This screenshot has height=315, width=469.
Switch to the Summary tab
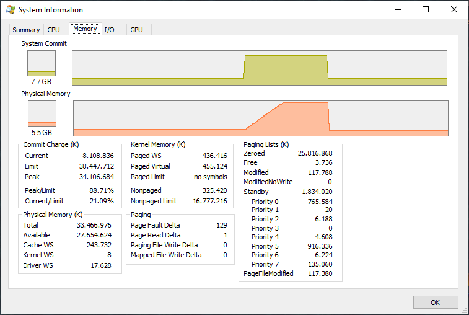[x=26, y=30]
